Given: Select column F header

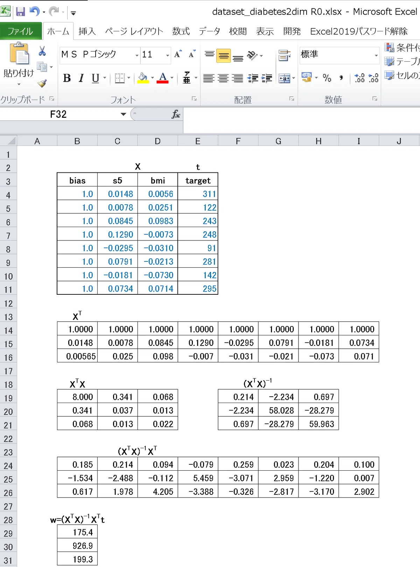Looking at the screenshot, I should pos(238,141).
